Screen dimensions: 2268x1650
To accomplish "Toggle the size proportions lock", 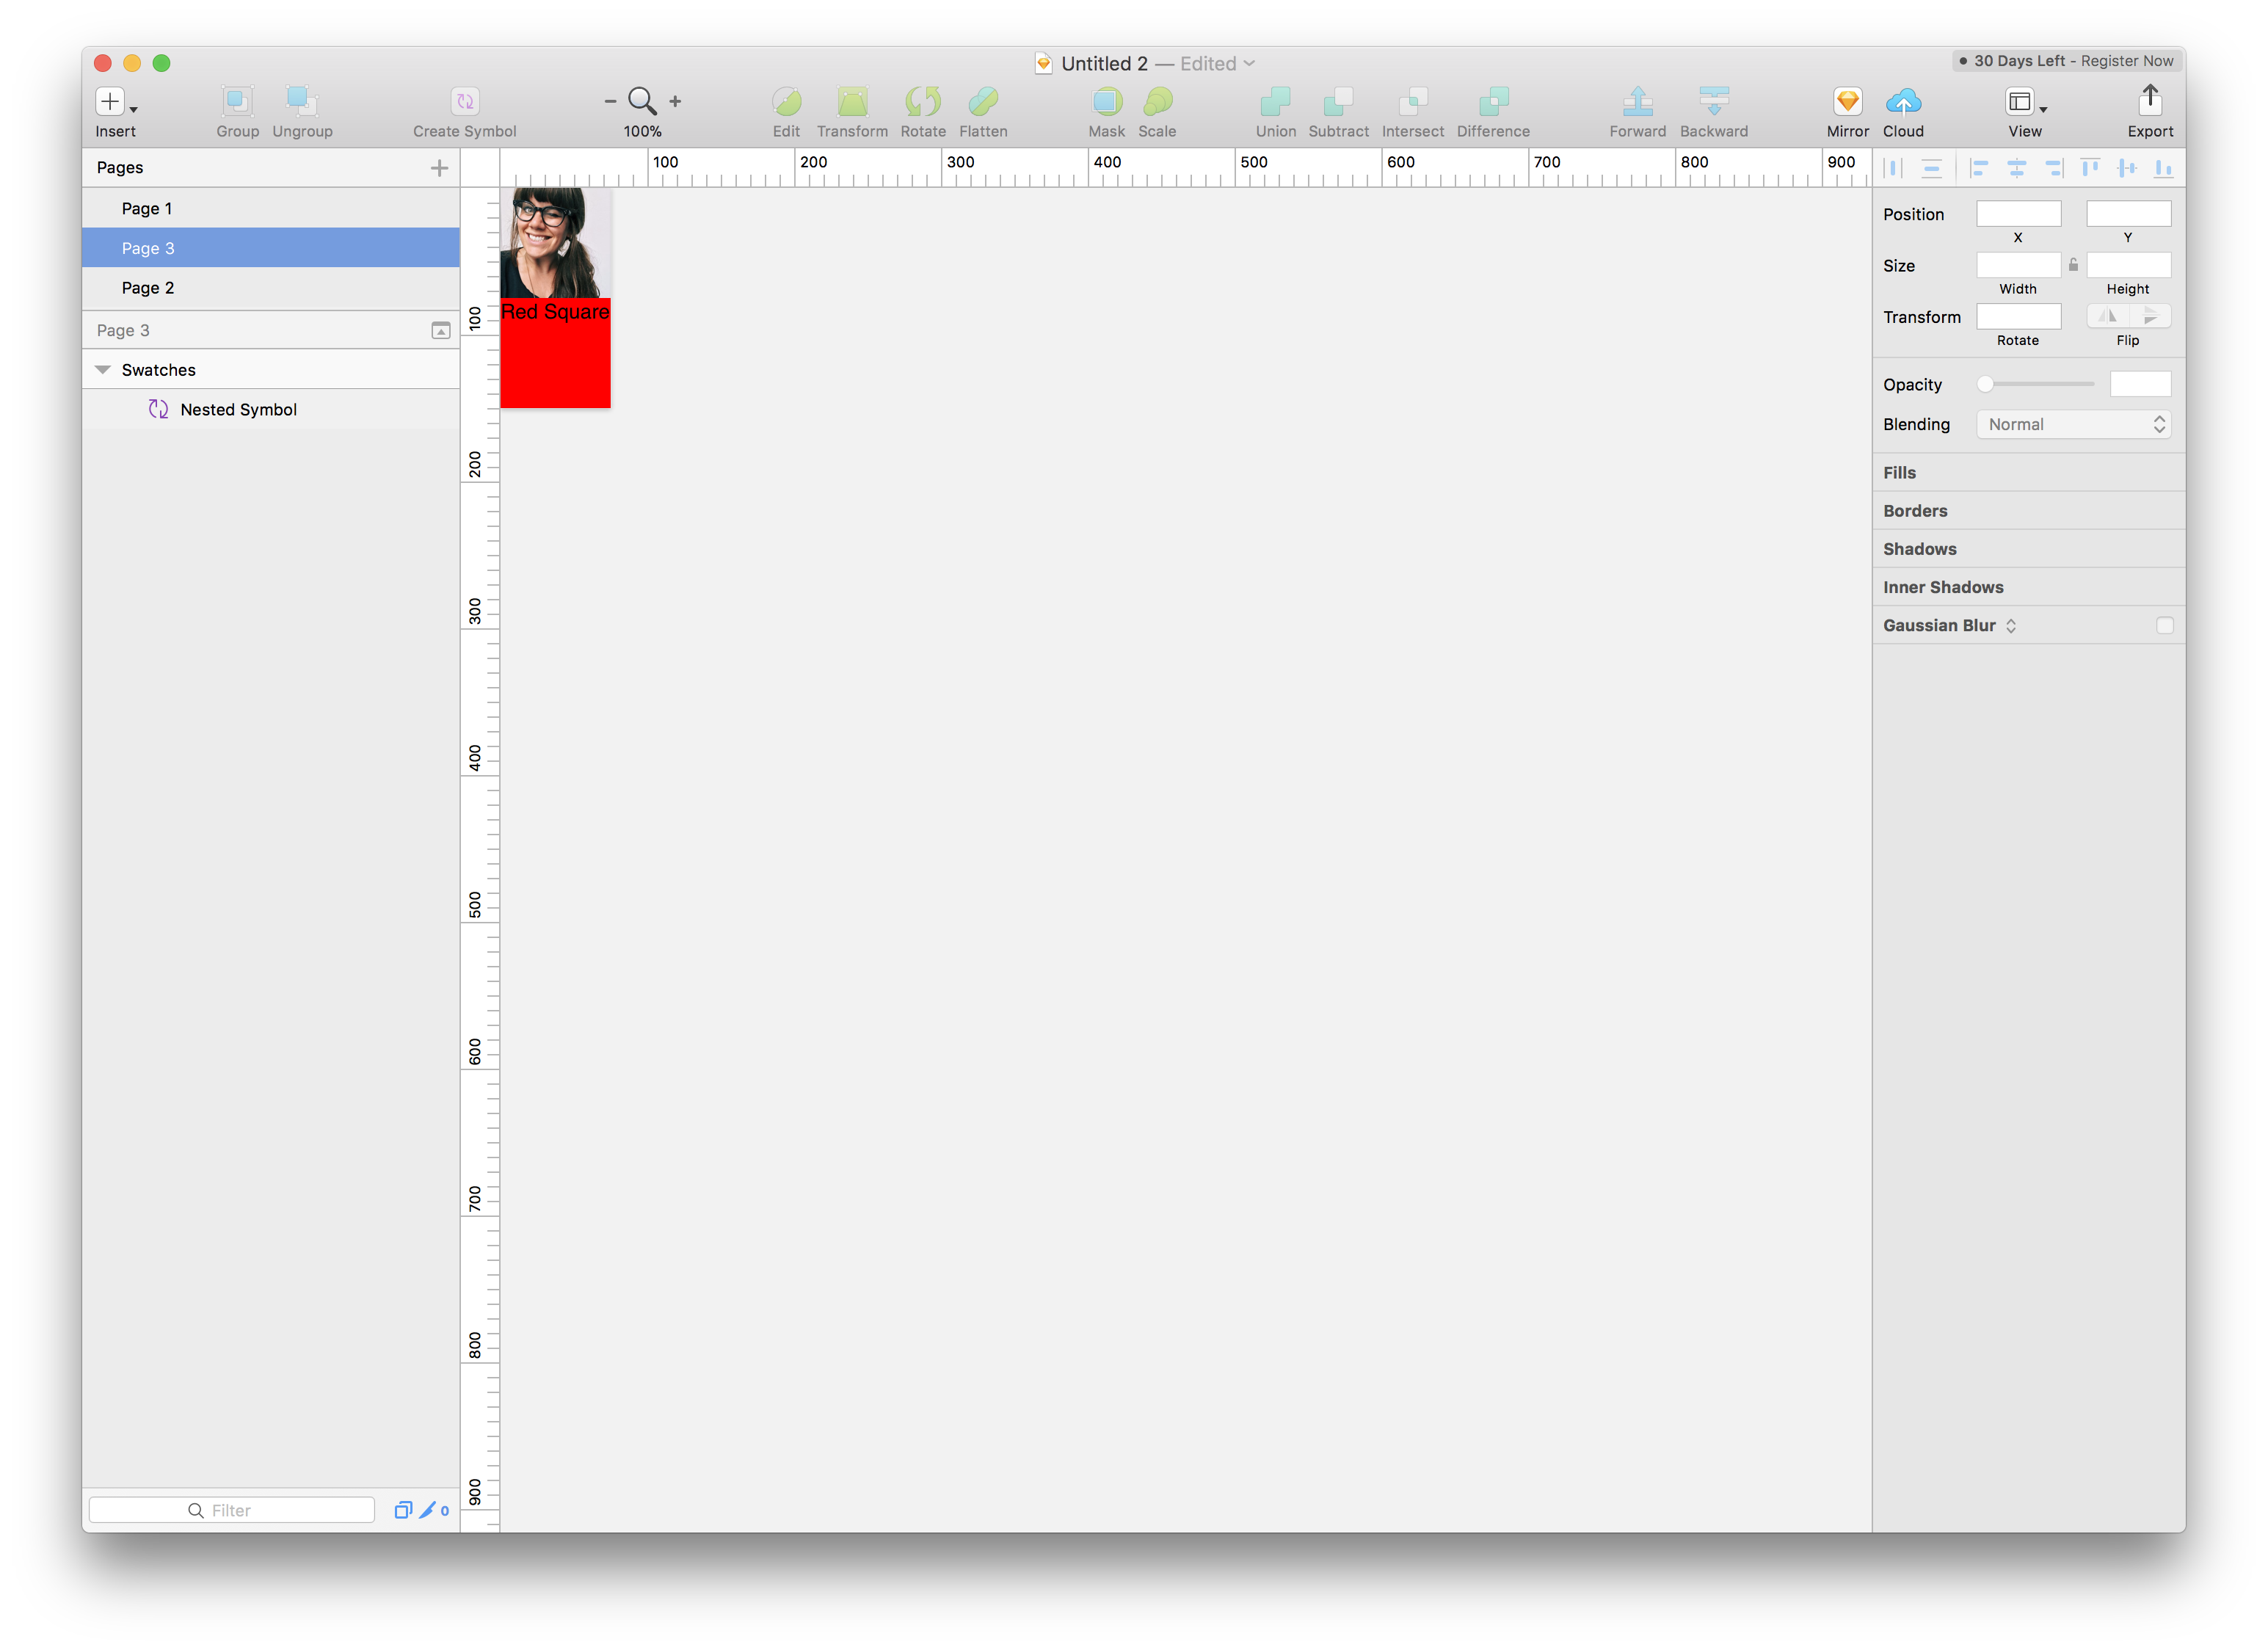I will tap(2073, 265).
